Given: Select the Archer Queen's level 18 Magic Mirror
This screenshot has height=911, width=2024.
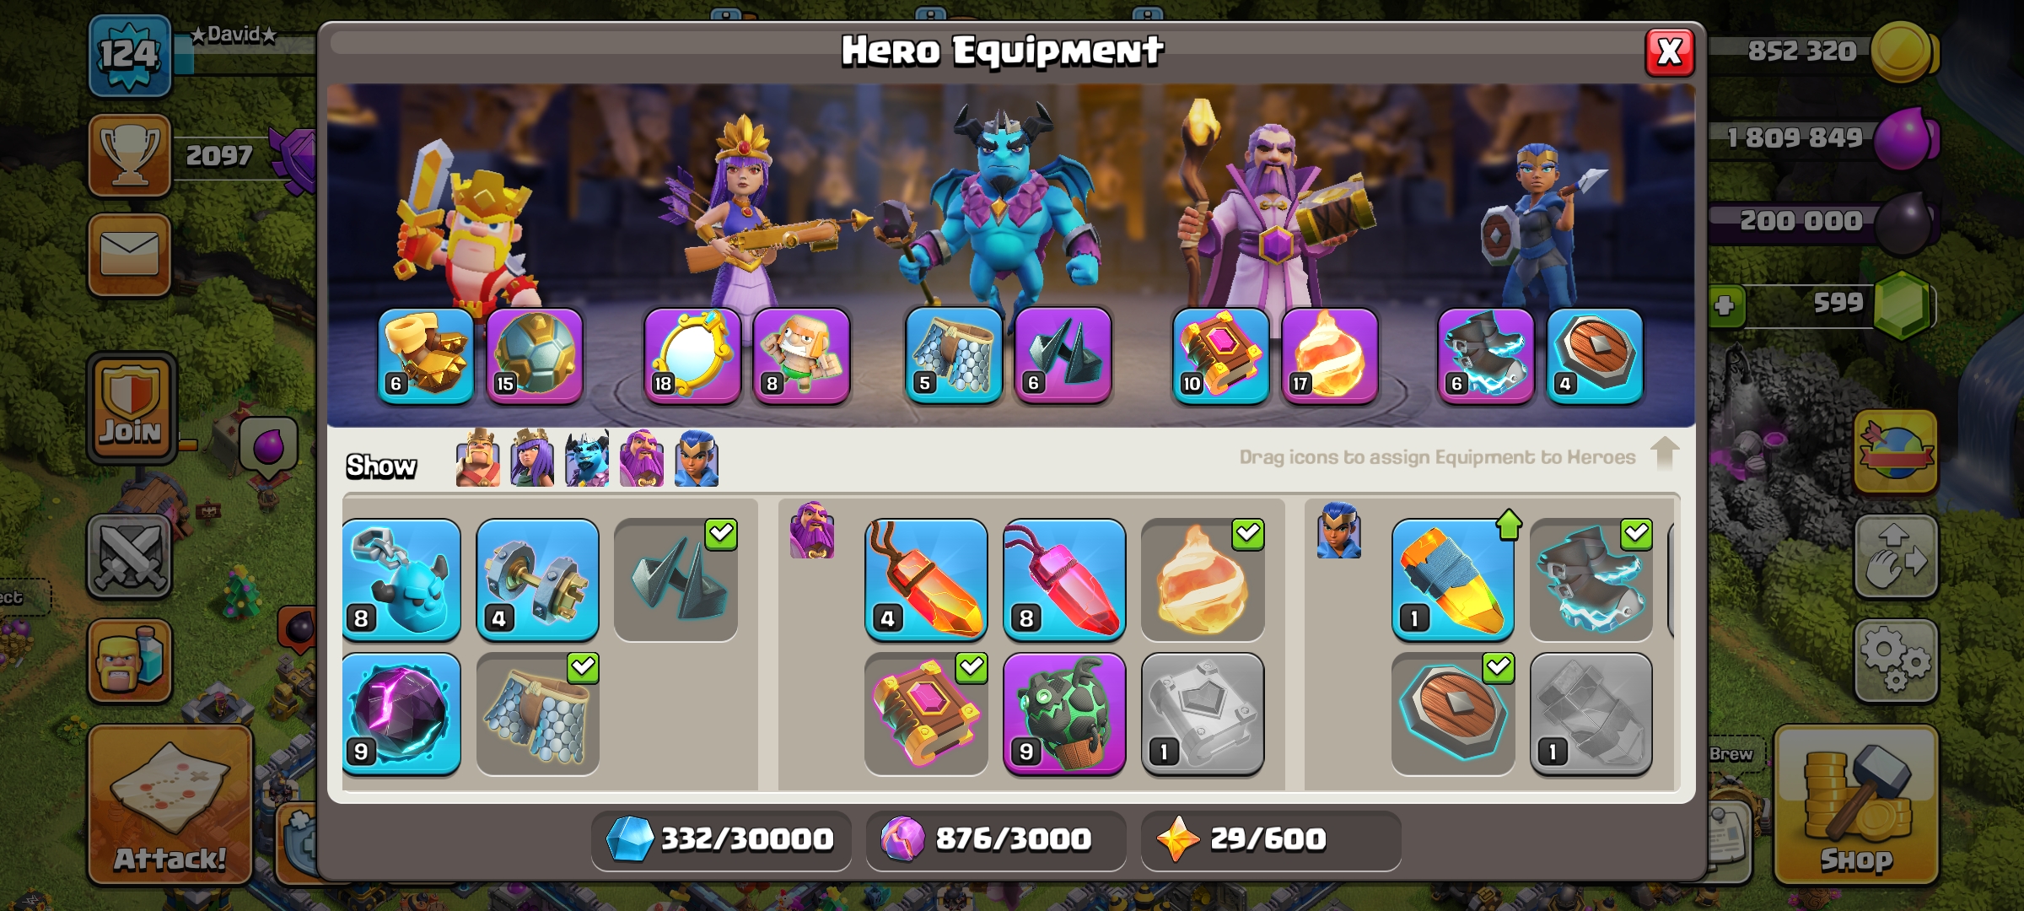Looking at the screenshot, I should [x=692, y=355].
